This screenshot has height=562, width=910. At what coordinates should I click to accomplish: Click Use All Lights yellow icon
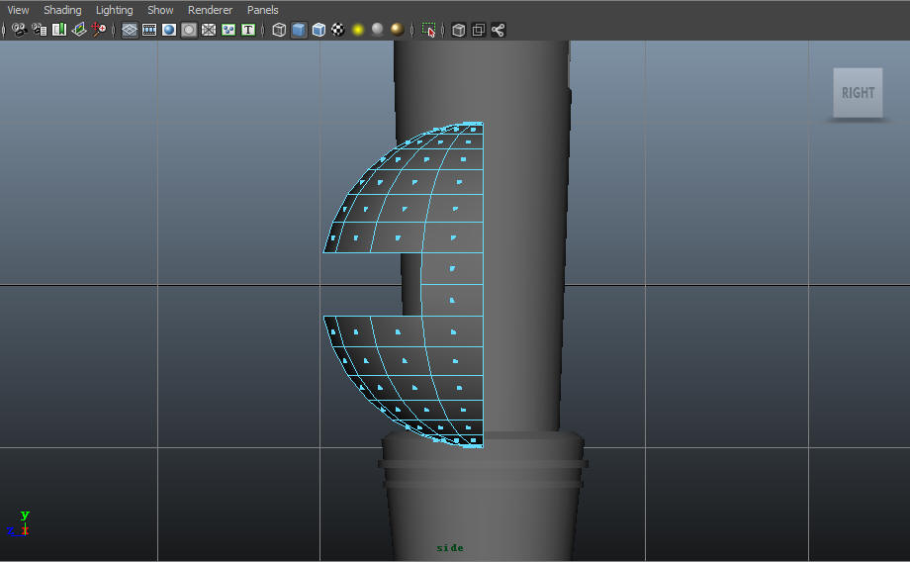click(358, 30)
